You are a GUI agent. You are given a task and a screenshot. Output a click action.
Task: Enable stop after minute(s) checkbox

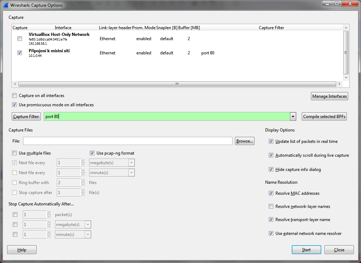point(15,235)
